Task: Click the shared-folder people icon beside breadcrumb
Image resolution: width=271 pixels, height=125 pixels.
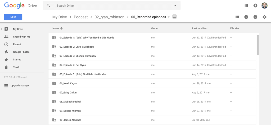Action: pyautogui.click(x=174, y=17)
